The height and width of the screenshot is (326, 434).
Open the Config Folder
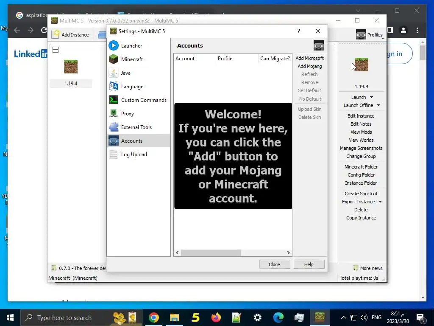pyautogui.click(x=361, y=175)
